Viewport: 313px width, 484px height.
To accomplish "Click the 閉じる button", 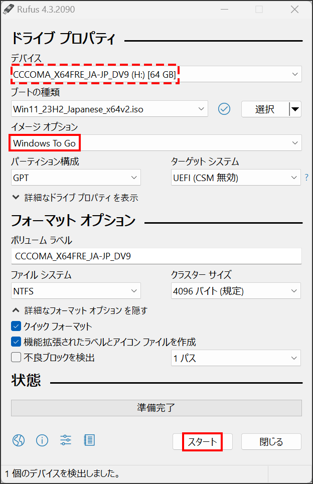I will pyautogui.click(x=271, y=442).
